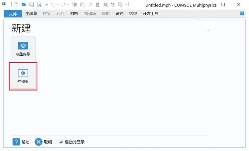
Task: Click the find magnifier document icon
Action: (120, 5)
